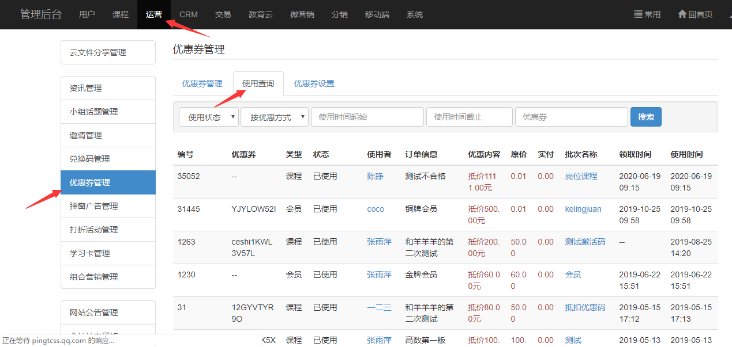Viewport: 732px width, 347px height.
Task: Open user link 陈铮
Action: [375, 176]
